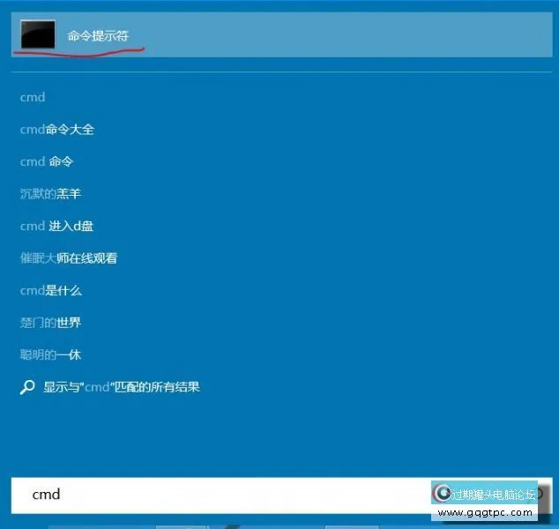The width and height of the screenshot is (559, 529).
Task: Click the dark button at search box's right end
Action: coord(542,494)
